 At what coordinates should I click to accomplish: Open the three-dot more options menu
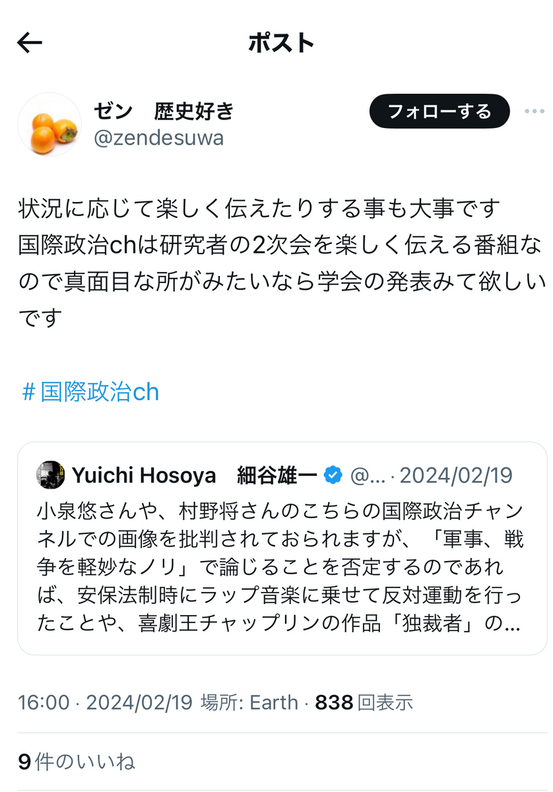[x=534, y=111]
